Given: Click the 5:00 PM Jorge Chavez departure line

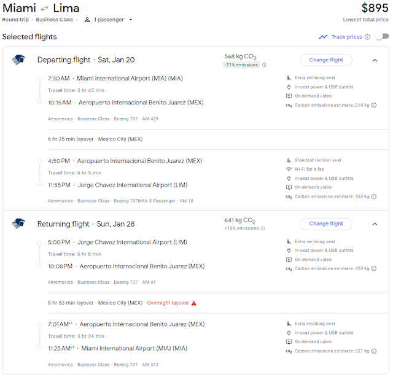Looking at the screenshot, I should click(117, 242).
